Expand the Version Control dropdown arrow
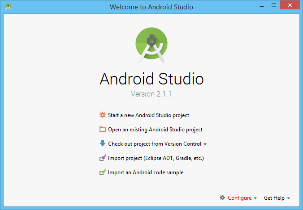 coord(205,144)
